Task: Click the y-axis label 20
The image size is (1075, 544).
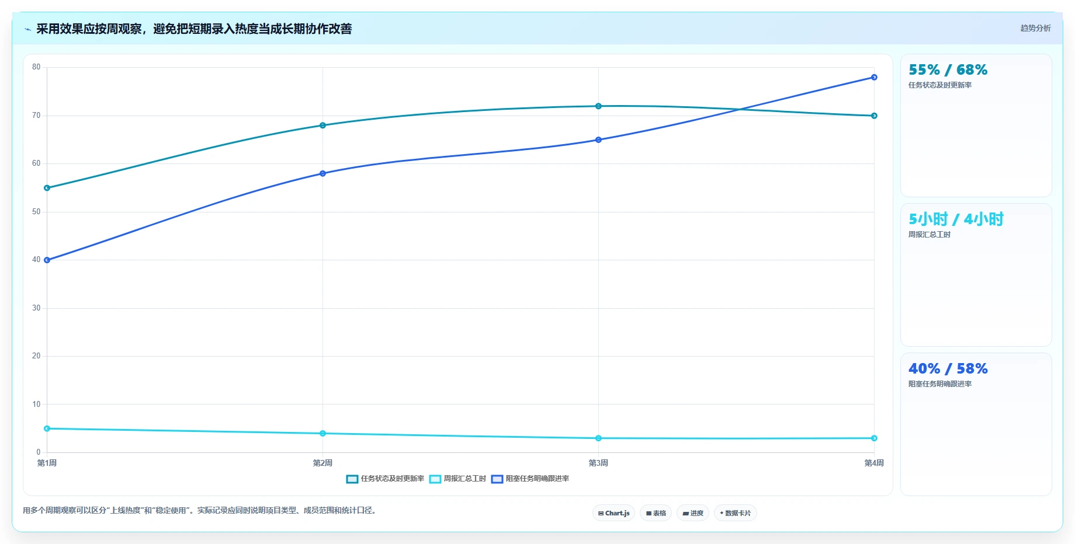Action: click(36, 356)
